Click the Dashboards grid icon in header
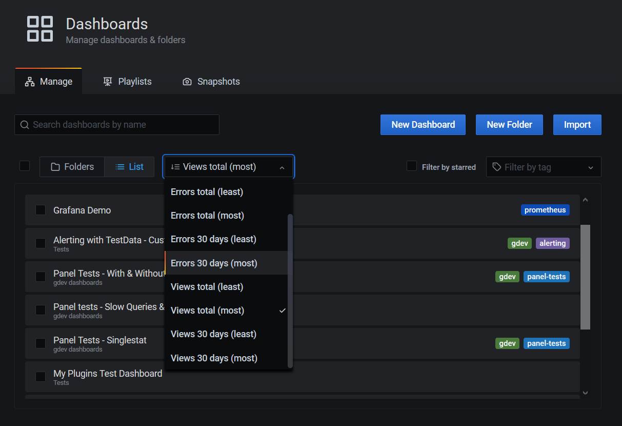Viewport: 622px width, 426px height. coord(40,29)
